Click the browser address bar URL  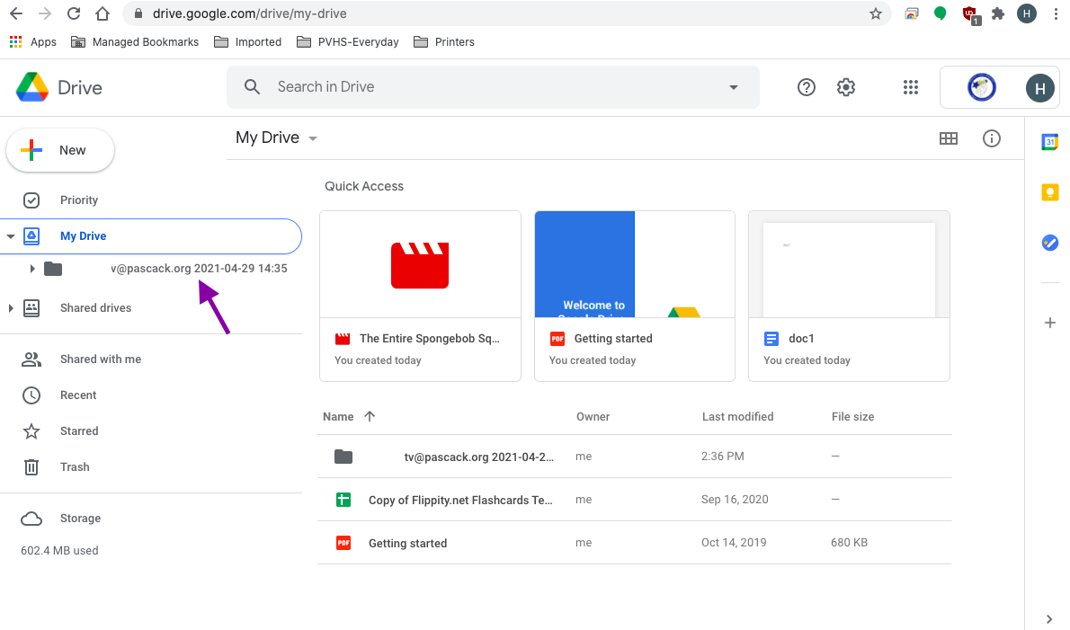(x=249, y=13)
